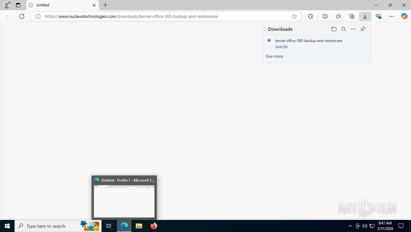Open the profile avatar menu

point(7,5)
